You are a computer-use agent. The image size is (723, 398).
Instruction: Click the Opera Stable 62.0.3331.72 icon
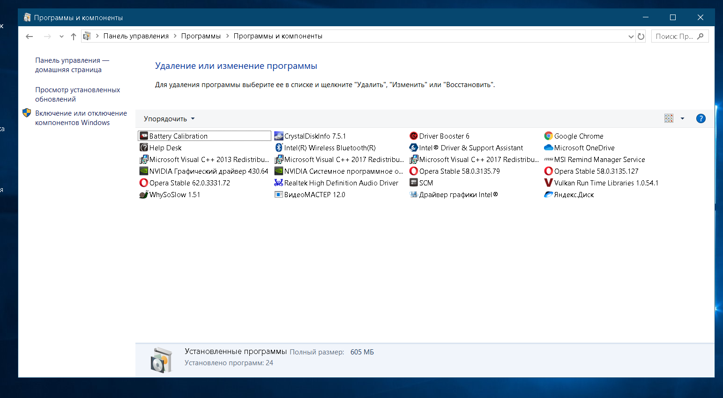click(x=144, y=183)
